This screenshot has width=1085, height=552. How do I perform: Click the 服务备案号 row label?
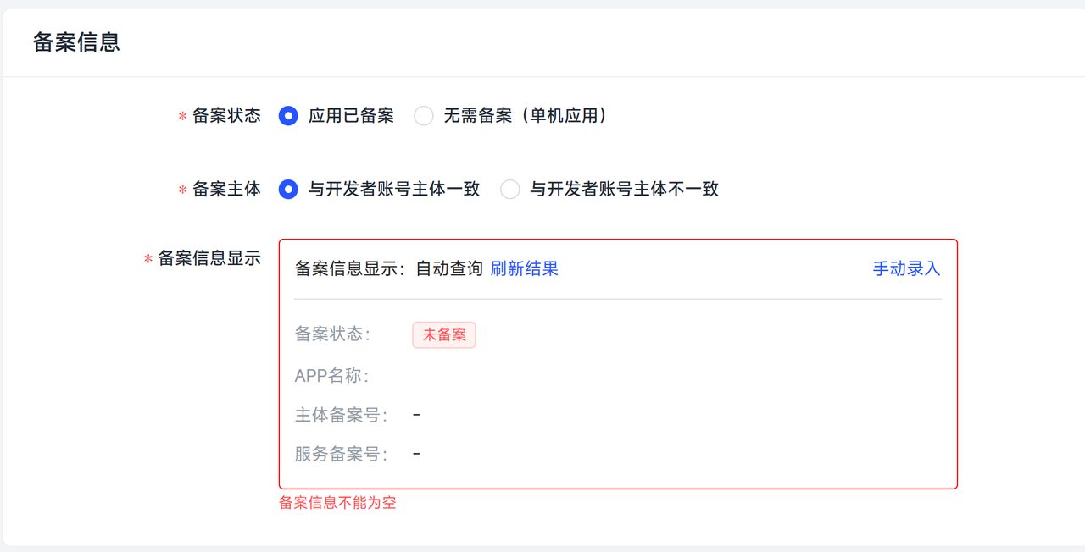[341, 455]
